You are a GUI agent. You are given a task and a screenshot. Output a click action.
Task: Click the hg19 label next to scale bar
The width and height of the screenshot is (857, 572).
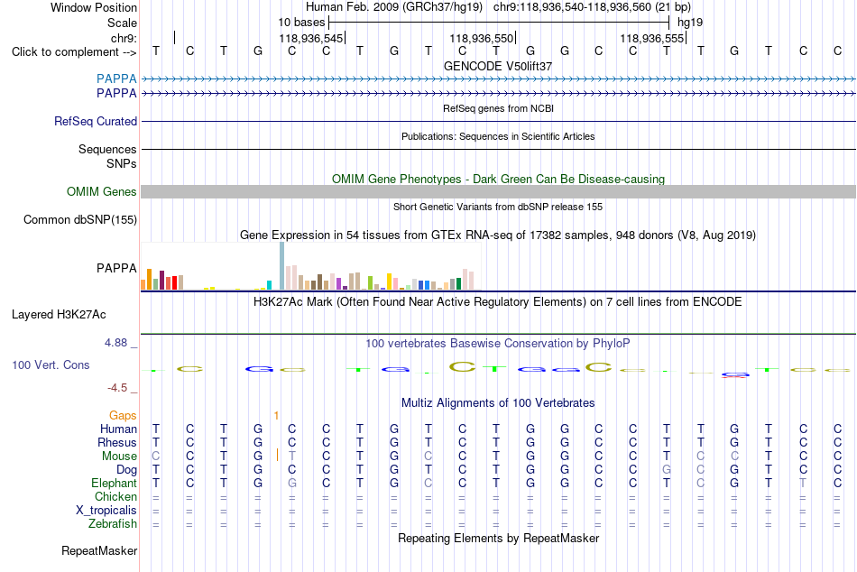(x=690, y=23)
